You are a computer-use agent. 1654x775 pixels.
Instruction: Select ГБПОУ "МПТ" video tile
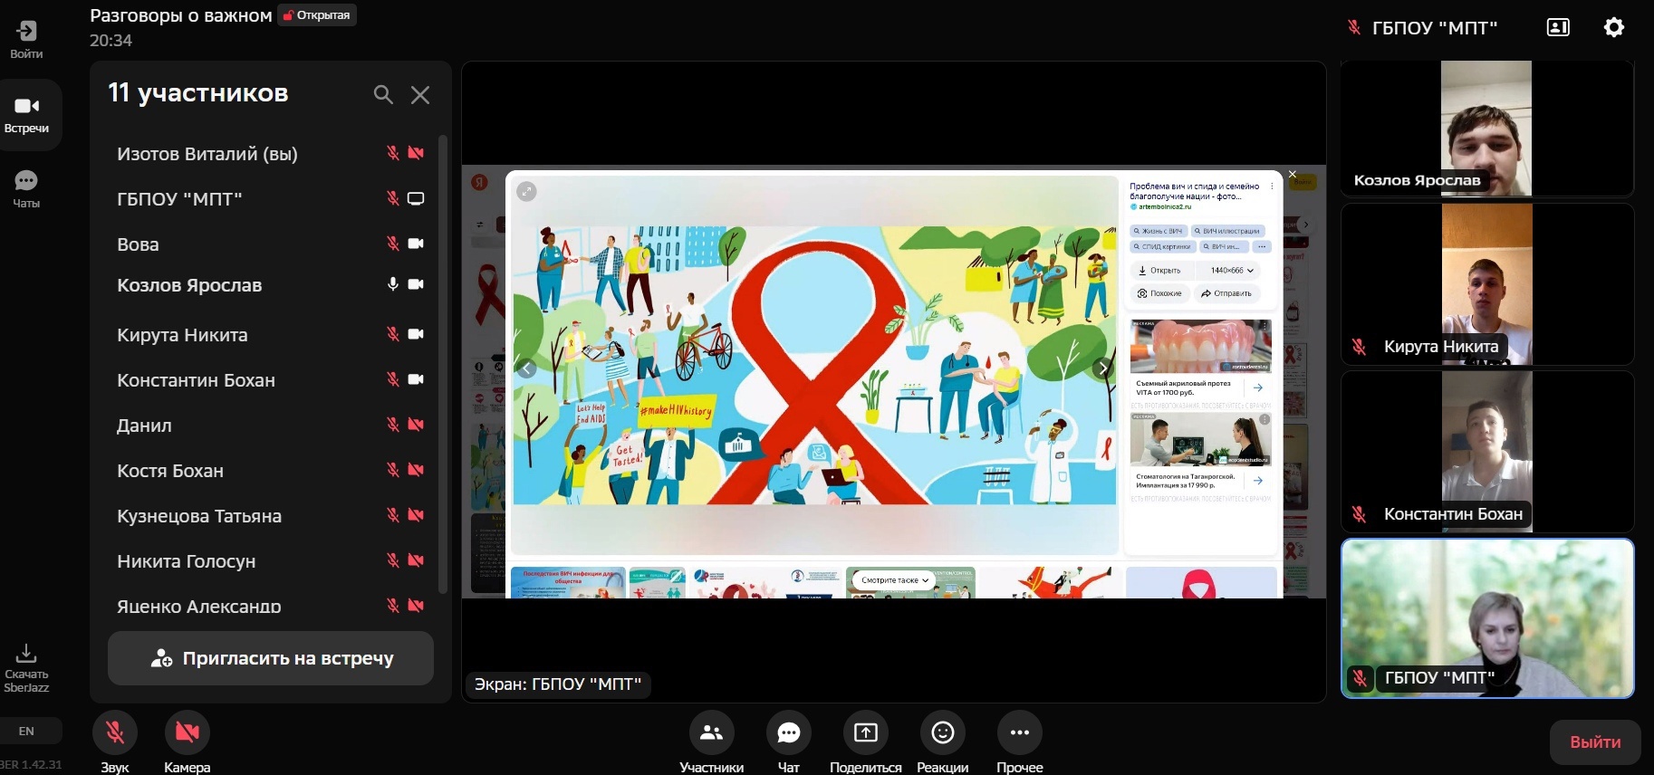(x=1487, y=618)
